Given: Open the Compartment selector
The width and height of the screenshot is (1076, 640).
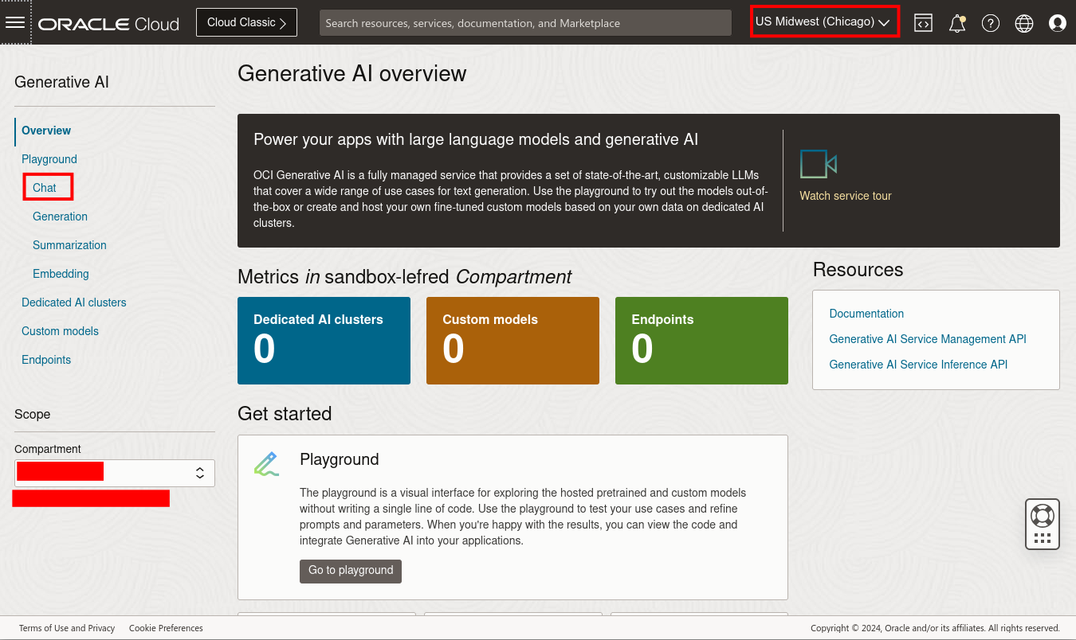Looking at the screenshot, I should [x=114, y=472].
